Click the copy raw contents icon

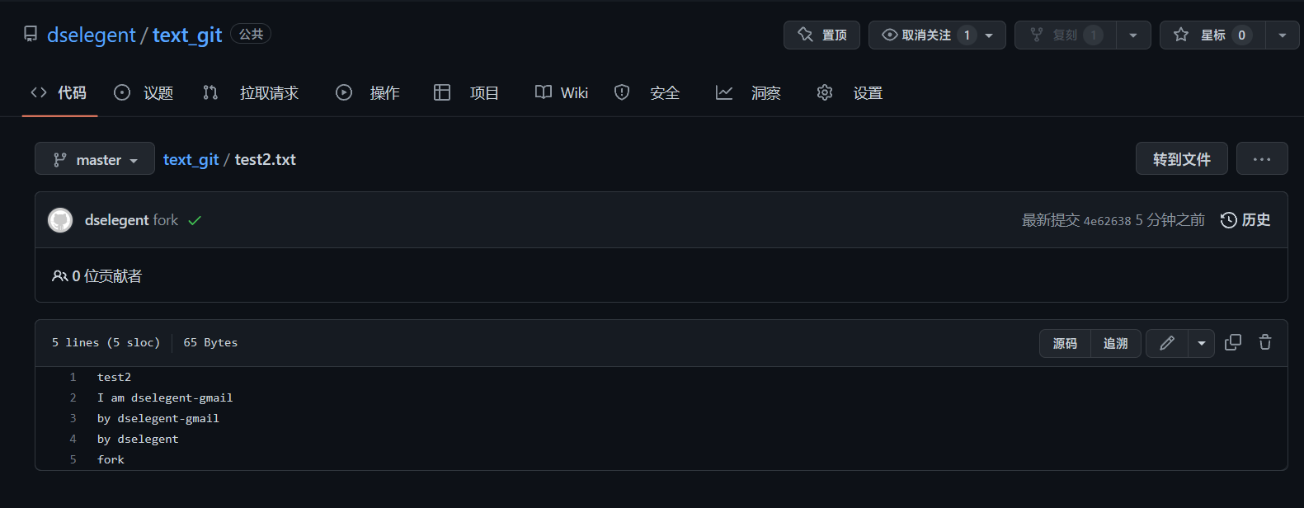point(1233,342)
